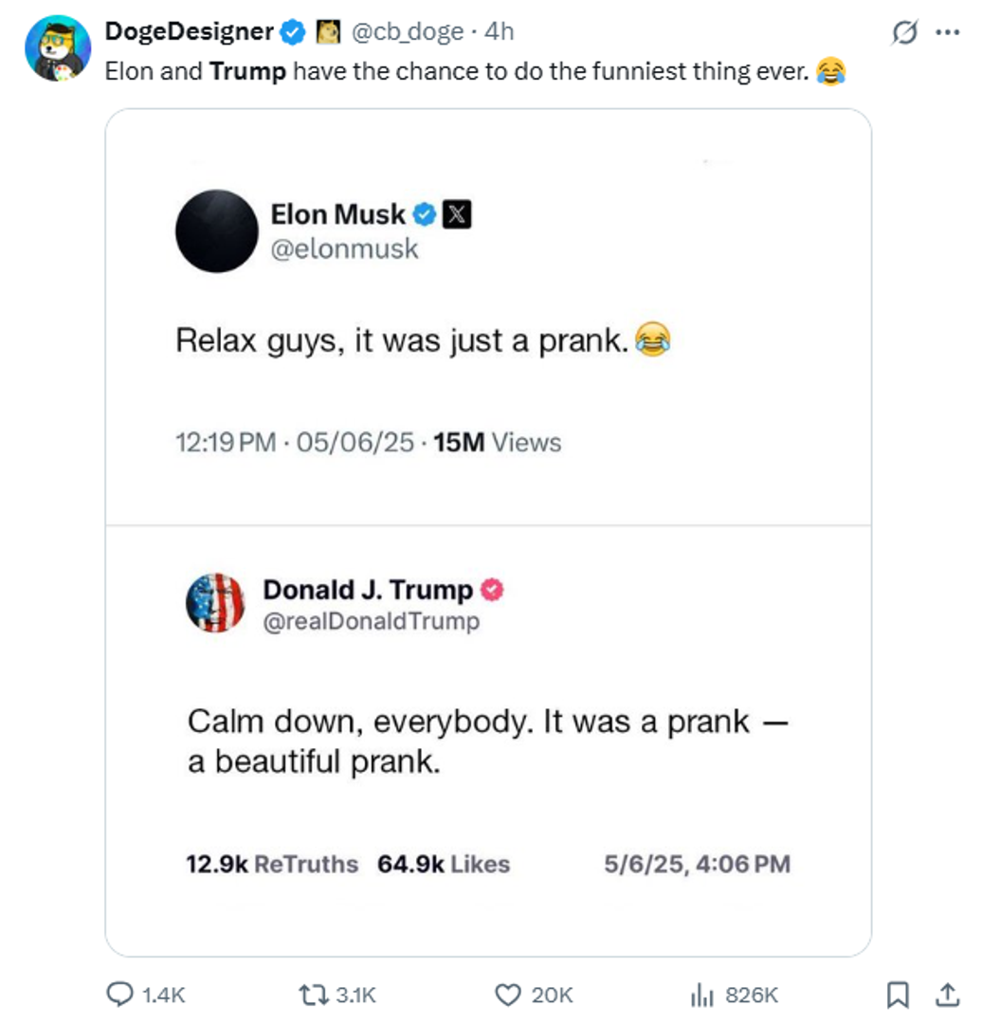Click the Grok circle-slash icon

[905, 32]
